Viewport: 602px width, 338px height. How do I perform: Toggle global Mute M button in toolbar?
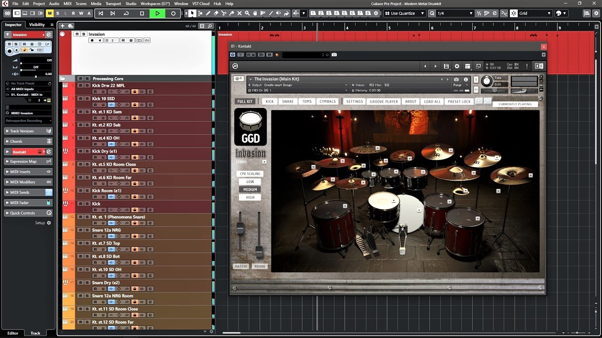49,13
